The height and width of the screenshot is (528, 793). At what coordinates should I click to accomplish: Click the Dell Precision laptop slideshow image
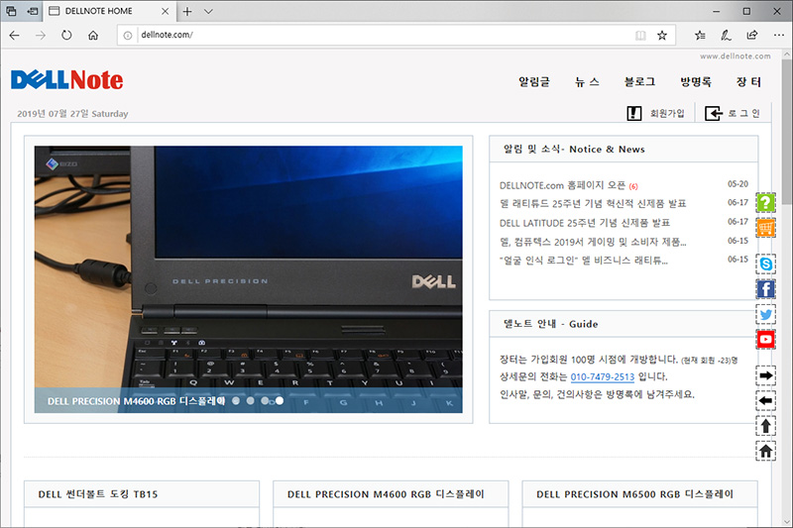point(249,279)
